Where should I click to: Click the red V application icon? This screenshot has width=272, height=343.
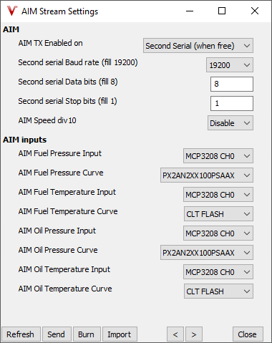click(12, 11)
